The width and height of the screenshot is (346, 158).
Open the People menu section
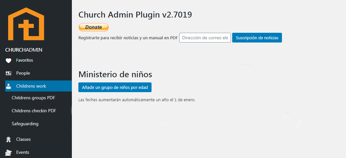[x=23, y=73]
